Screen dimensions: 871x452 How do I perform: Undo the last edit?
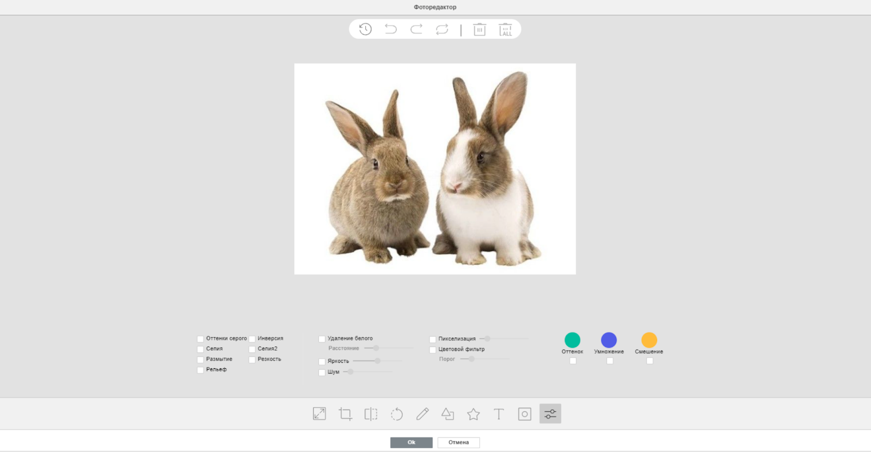(x=391, y=29)
